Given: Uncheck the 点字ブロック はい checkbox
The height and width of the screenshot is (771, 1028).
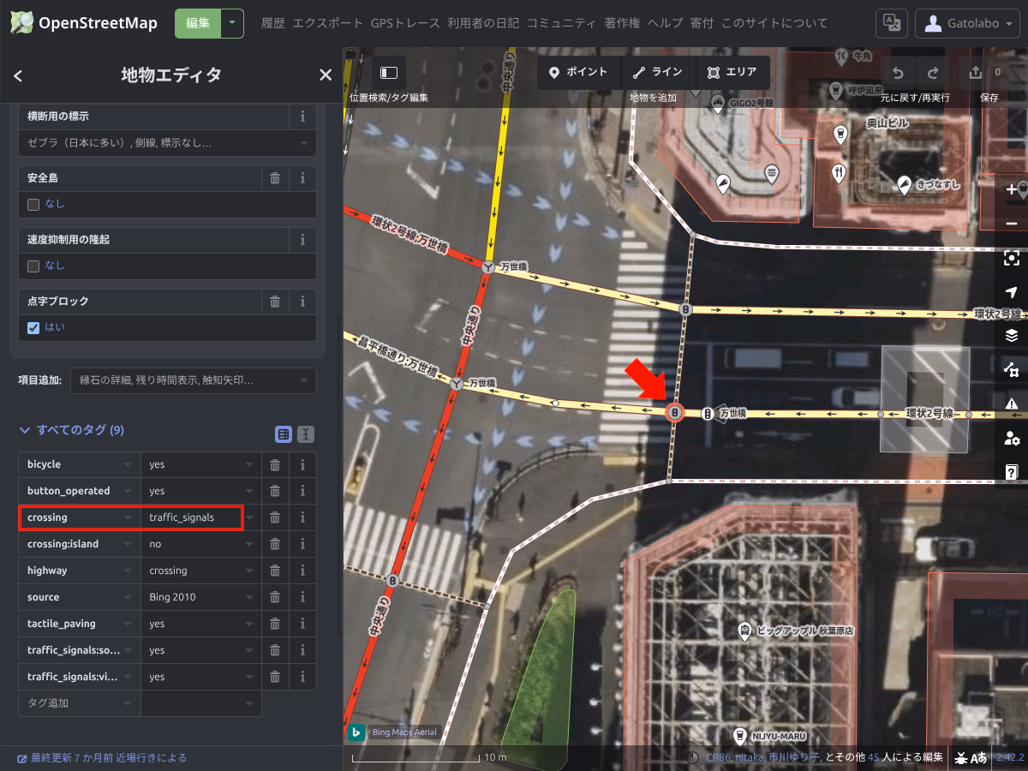Looking at the screenshot, I should [33, 327].
